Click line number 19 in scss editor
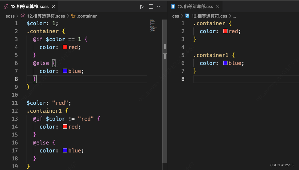 click(15, 166)
